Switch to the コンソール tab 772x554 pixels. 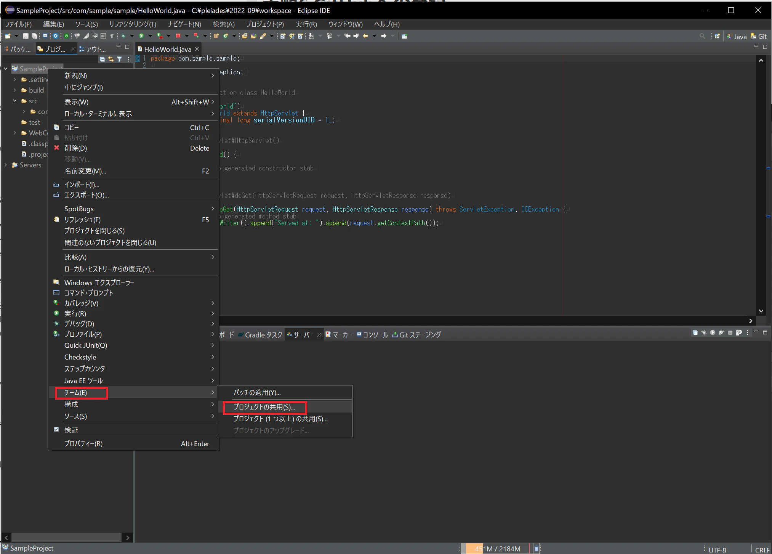click(372, 334)
